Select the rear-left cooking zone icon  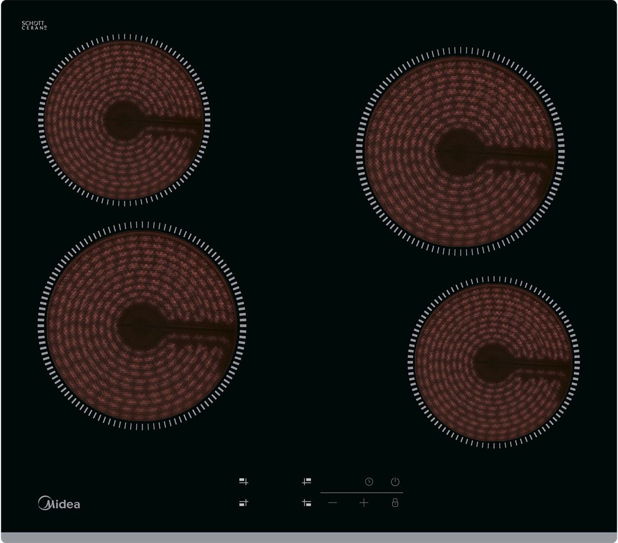click(x=243, y=482)
